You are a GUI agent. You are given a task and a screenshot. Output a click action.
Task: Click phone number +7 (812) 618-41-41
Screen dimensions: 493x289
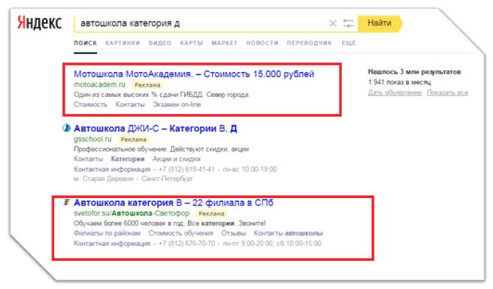pos(186,170)
